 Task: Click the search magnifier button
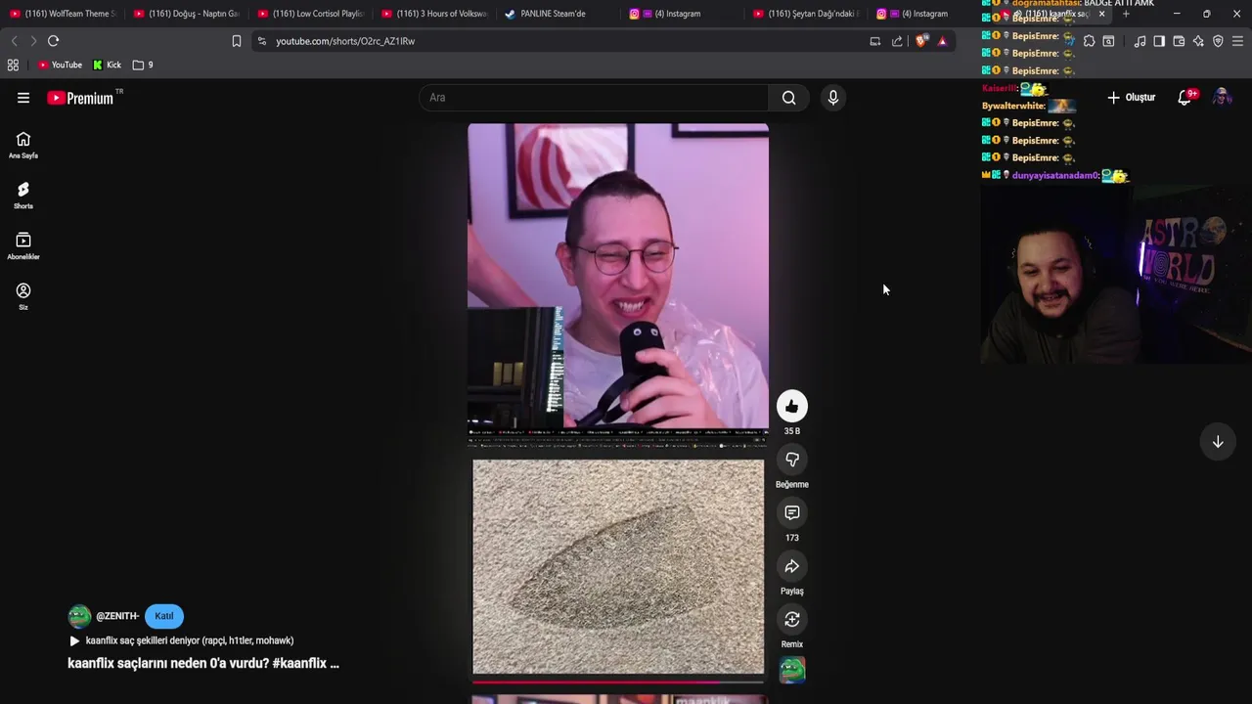pyautogui.click(x=789, y=98)
